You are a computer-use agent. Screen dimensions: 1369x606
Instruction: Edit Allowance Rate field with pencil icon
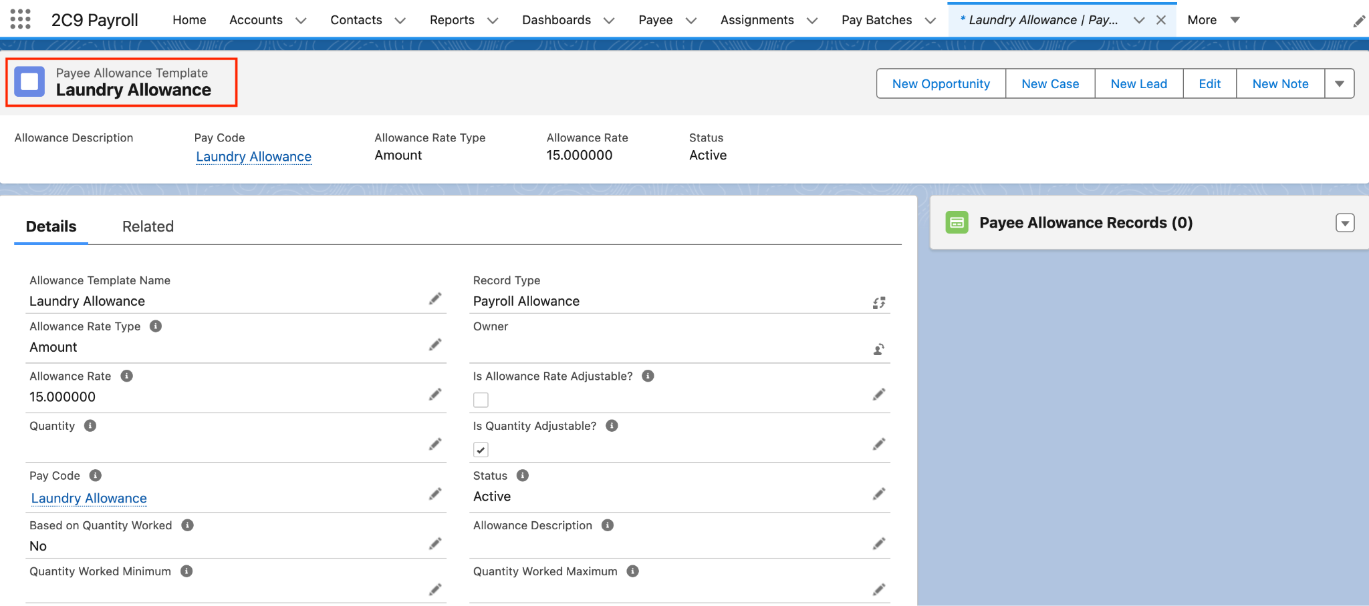(435, 395)
